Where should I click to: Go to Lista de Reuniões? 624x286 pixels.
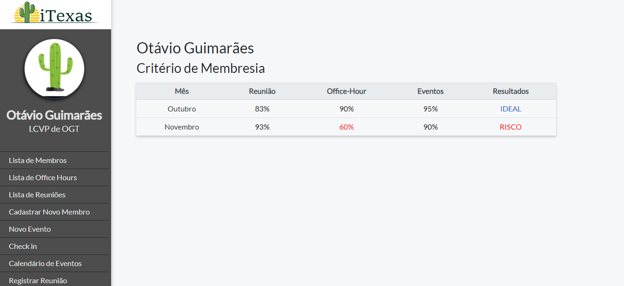tap(37, 195)
